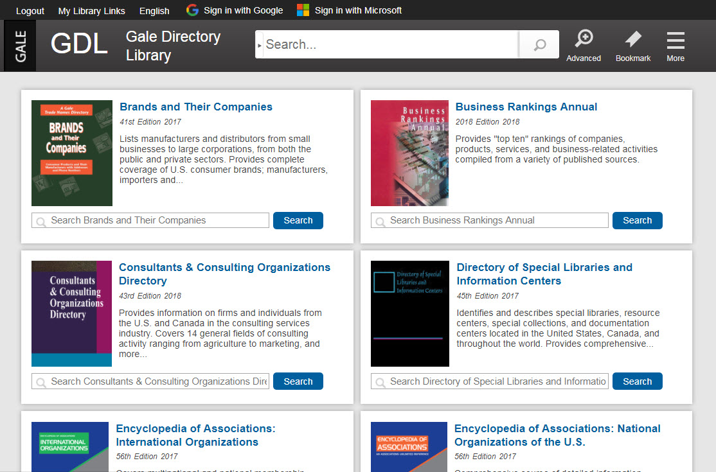Viewport: 716px width, 472px height.
Task: Click International Organizations book cover
Action: (x=70, y=447)
